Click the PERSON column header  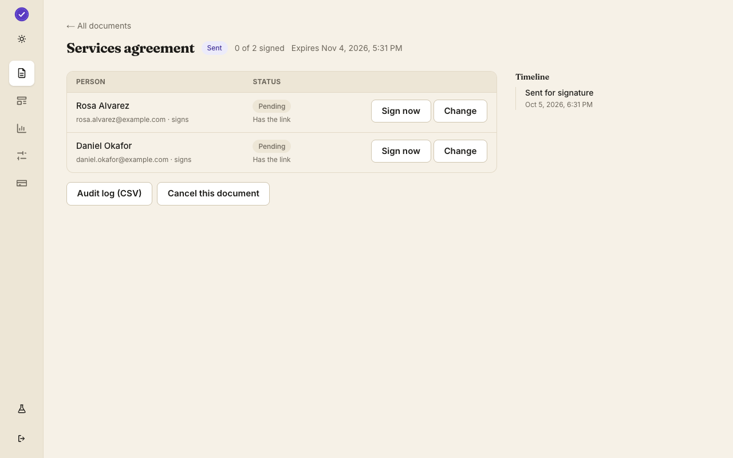coord(90,82)
